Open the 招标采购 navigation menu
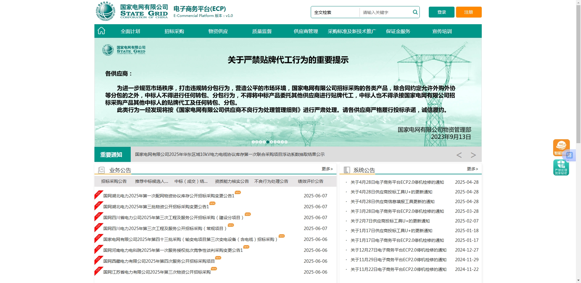The height and width of the screenshot is (283, 581). pyautogui.click(x=174, y=31)
